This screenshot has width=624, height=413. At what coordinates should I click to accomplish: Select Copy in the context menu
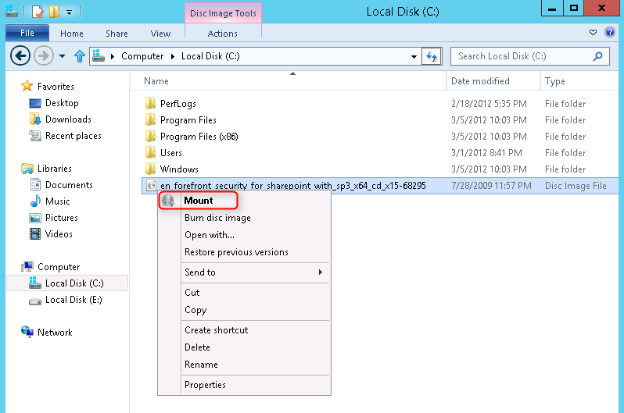pos(244,310)
